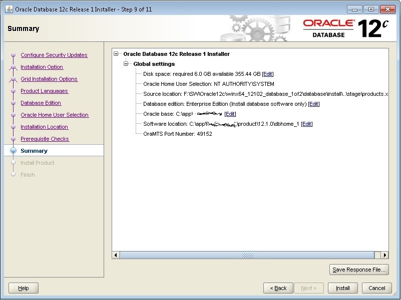The image size is (401, 300).
Task: Go Back to the previous step
Action: point(278,288)
